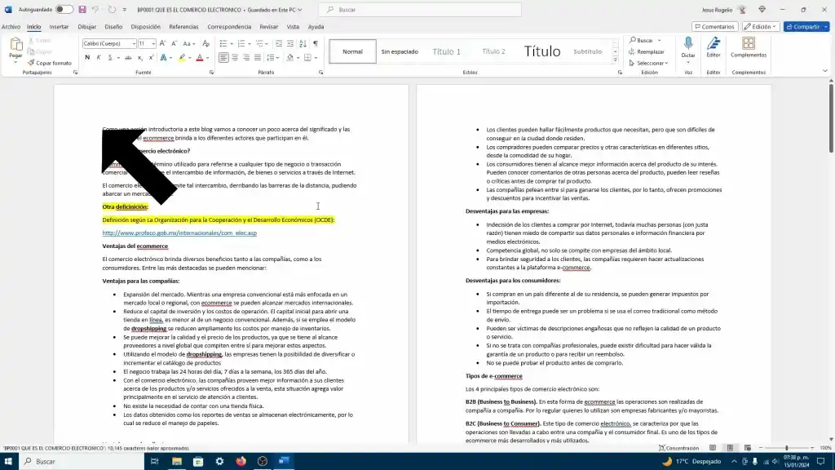Apply italic with the K button

(99, 58)
